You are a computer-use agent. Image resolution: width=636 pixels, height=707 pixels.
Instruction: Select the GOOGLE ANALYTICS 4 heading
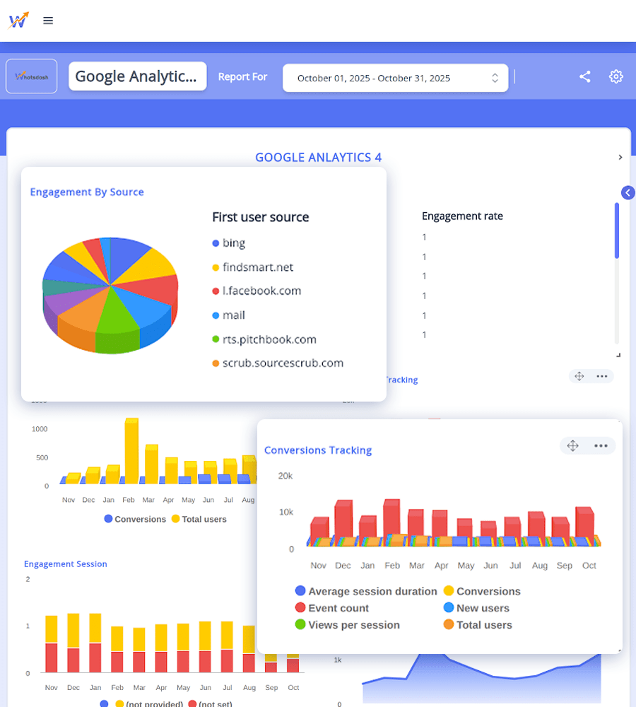pyautogui.click(x=318, y=157)
